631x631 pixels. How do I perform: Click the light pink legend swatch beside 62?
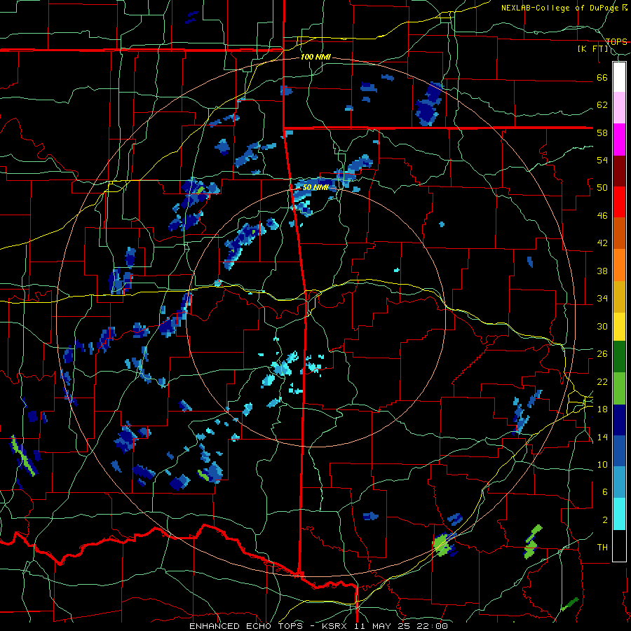(619, 108)
